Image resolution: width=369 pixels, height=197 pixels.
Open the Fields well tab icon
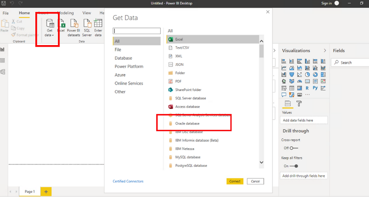288,103
